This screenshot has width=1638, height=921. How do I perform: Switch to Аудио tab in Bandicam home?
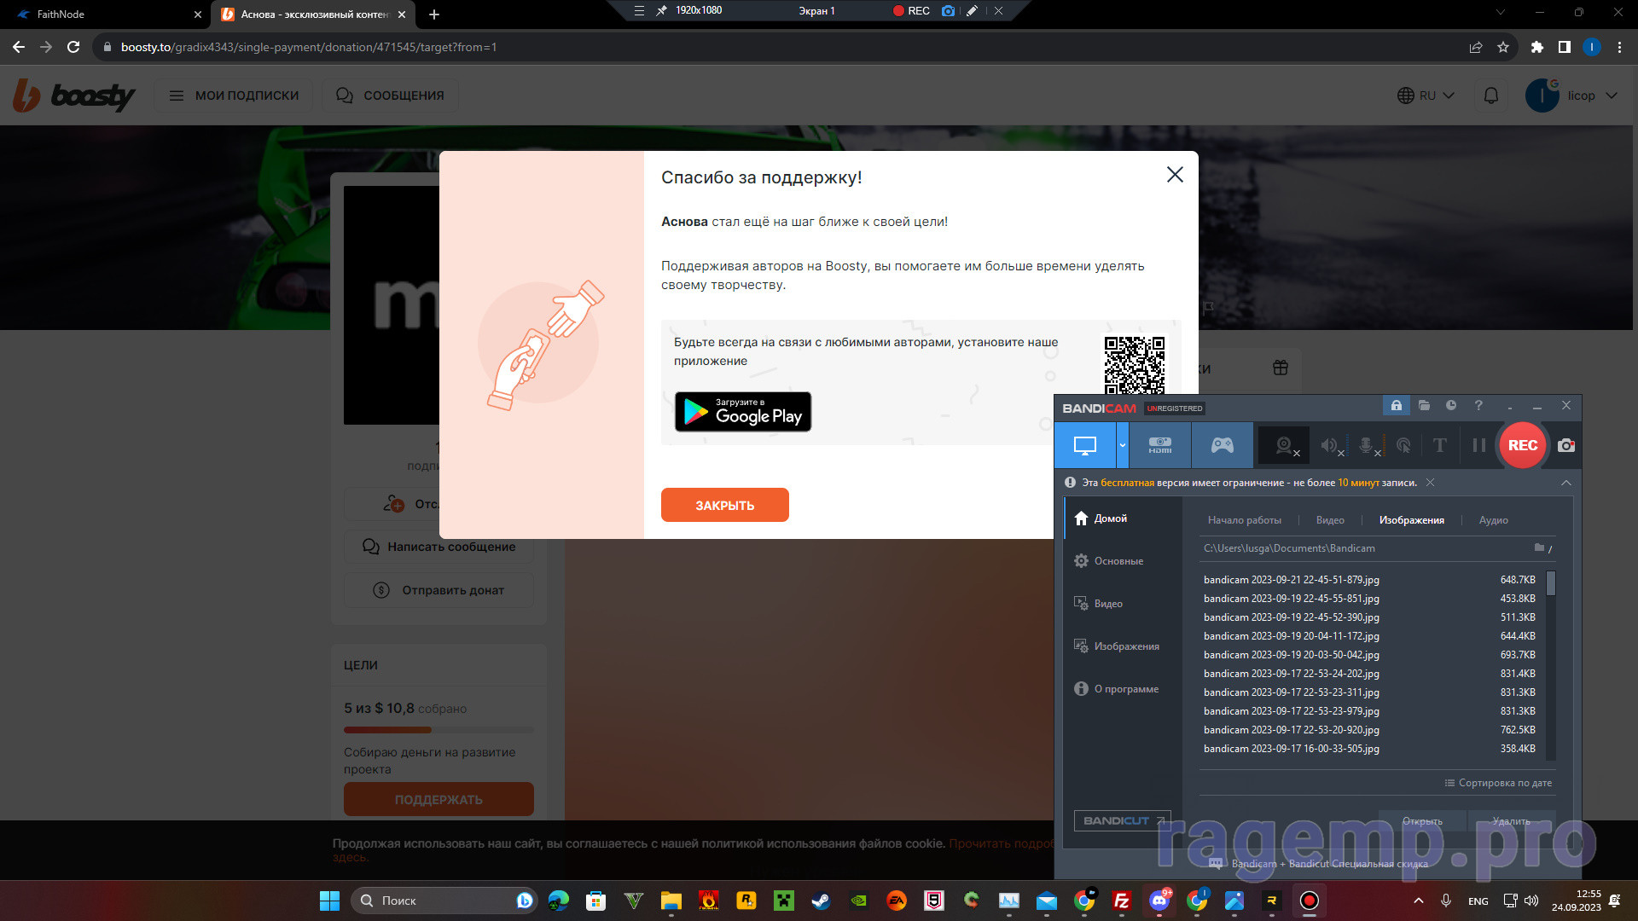(x=1494, y=520)
